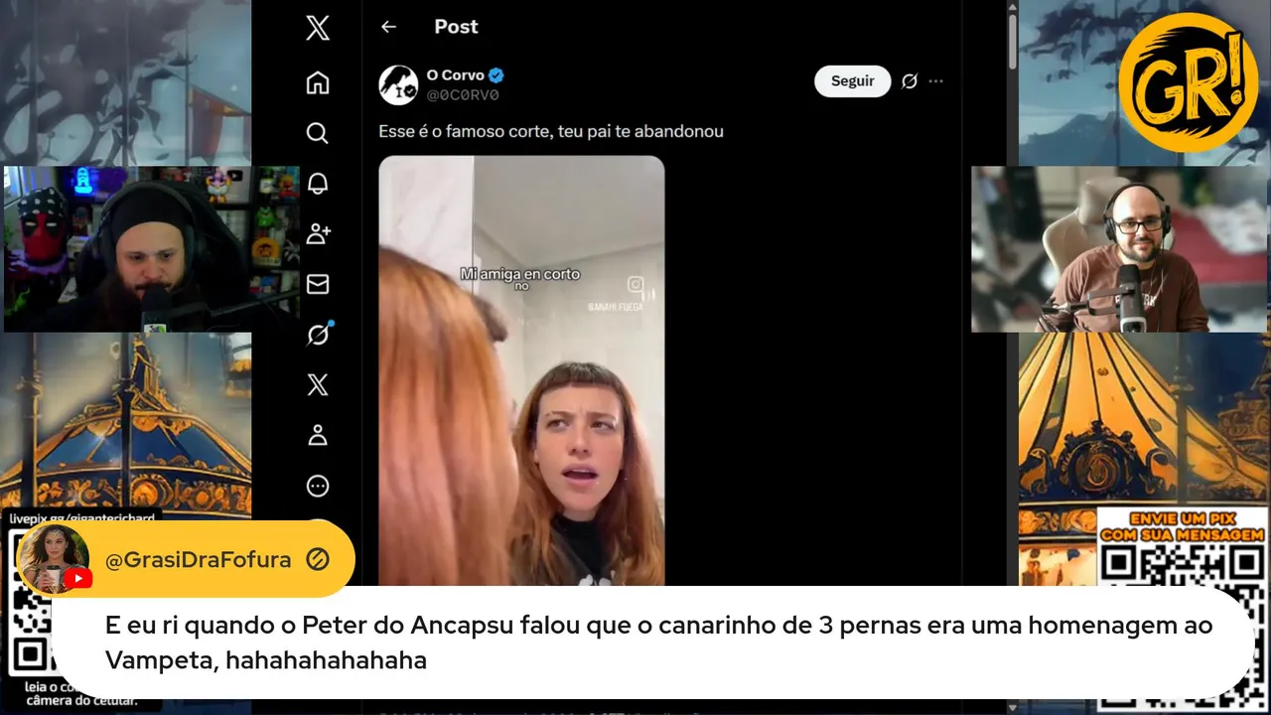This screenshot has height=715, width=1271.
Task: Open the O Corvo display name
Action: pyautogui.click(x=455, y=74)
